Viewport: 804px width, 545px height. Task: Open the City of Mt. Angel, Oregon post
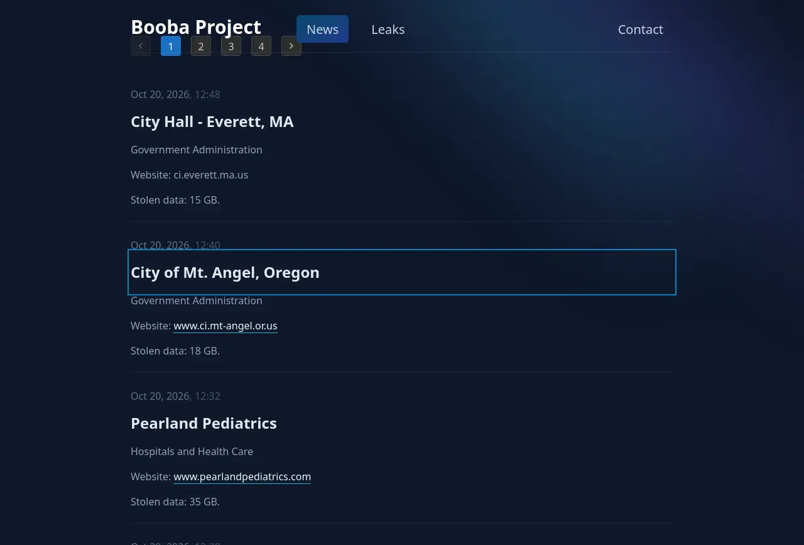click(225, 272)
